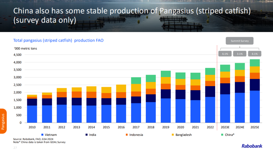The width and height of the screenshot is (273, 151).
Task: Click the China green legend swatch
Action: (223, 135)
